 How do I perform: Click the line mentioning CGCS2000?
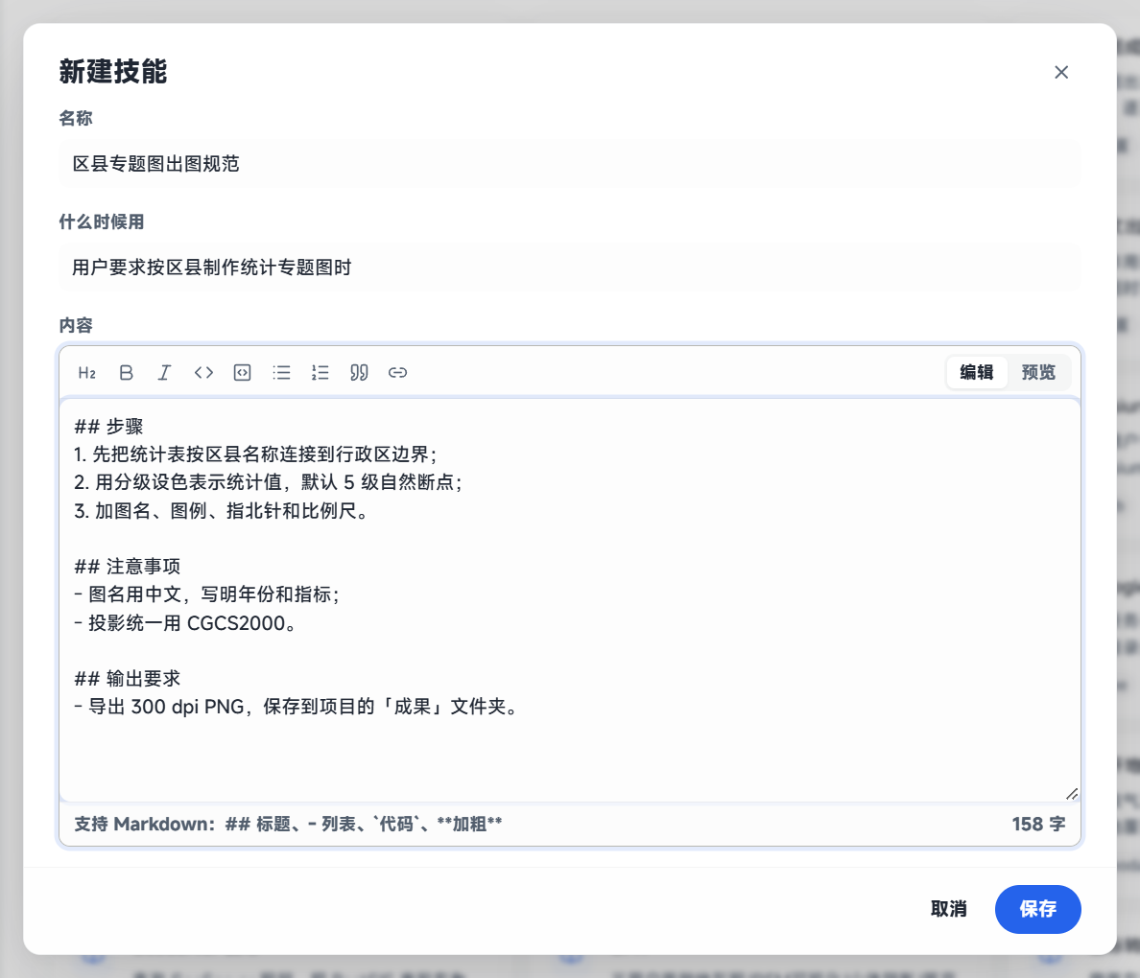(x=185, y=623)
